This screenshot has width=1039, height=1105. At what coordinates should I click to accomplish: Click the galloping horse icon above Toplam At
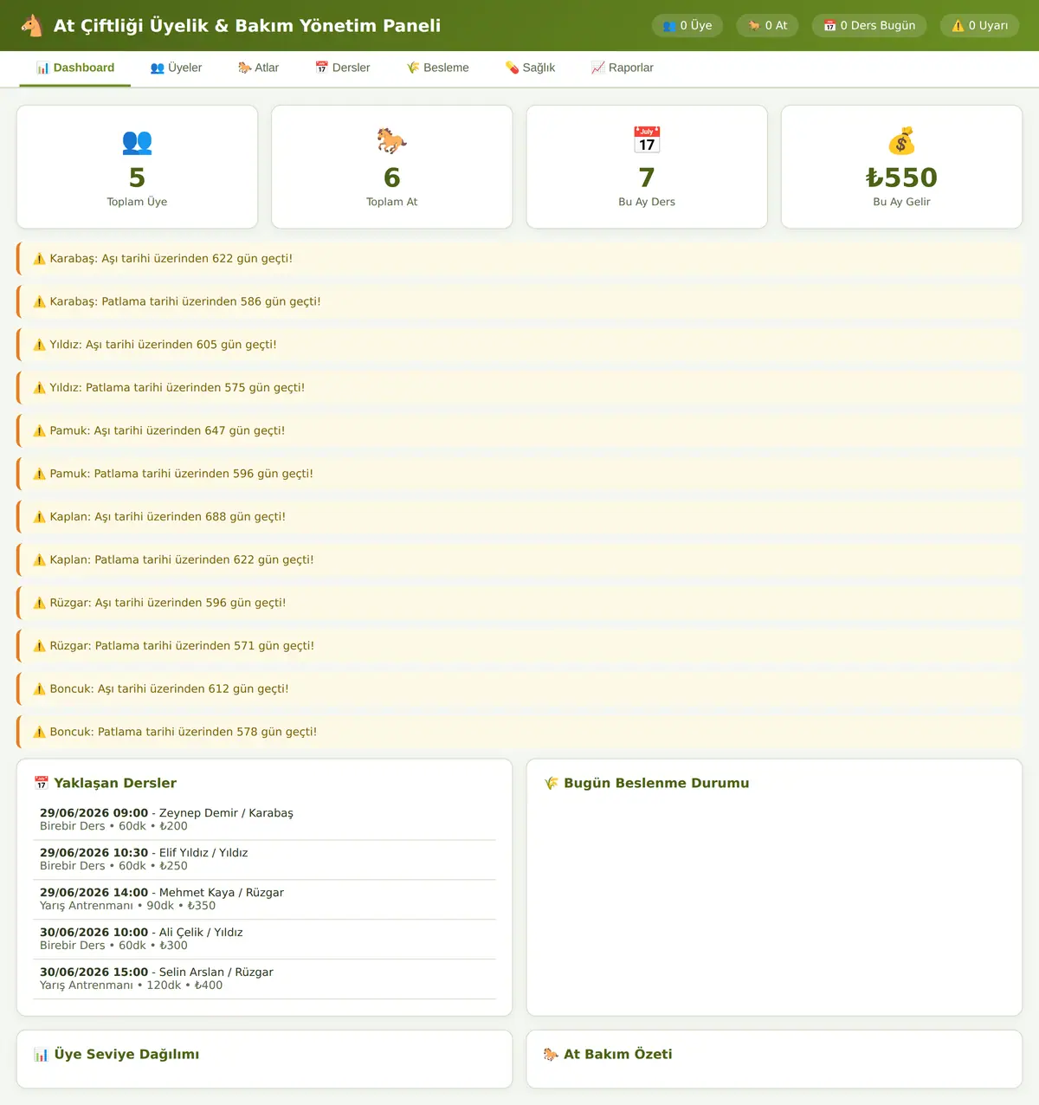(392, 141)
